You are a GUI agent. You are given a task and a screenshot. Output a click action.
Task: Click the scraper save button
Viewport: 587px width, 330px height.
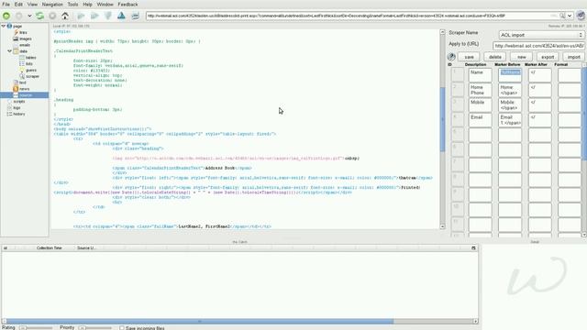tap(469, 57)
